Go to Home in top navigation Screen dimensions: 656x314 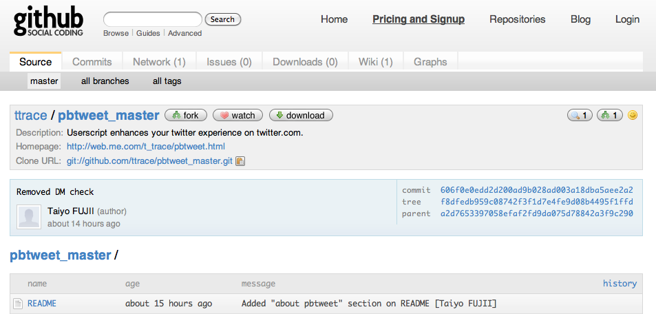tap(335, 19)
